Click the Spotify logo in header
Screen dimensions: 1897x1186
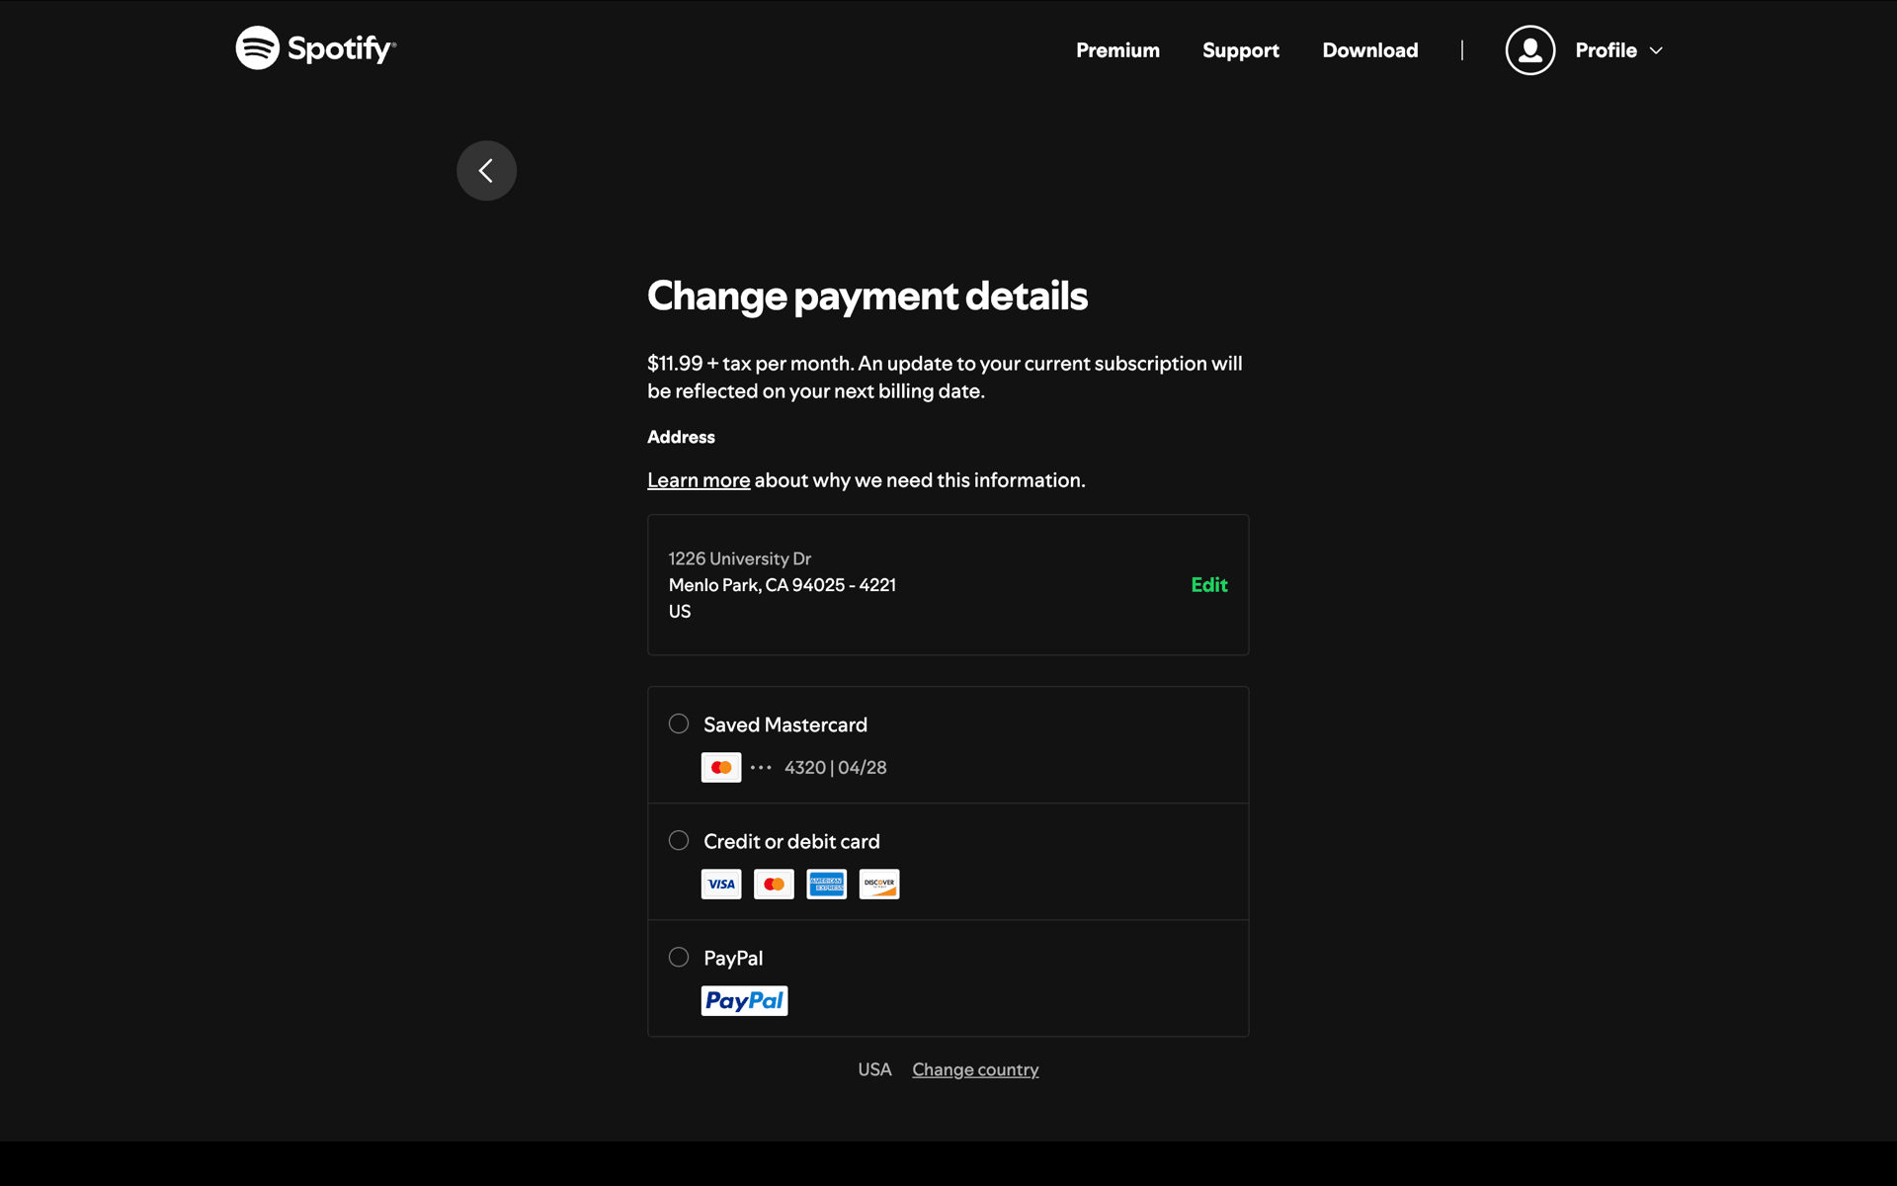(x=315, y=47)
